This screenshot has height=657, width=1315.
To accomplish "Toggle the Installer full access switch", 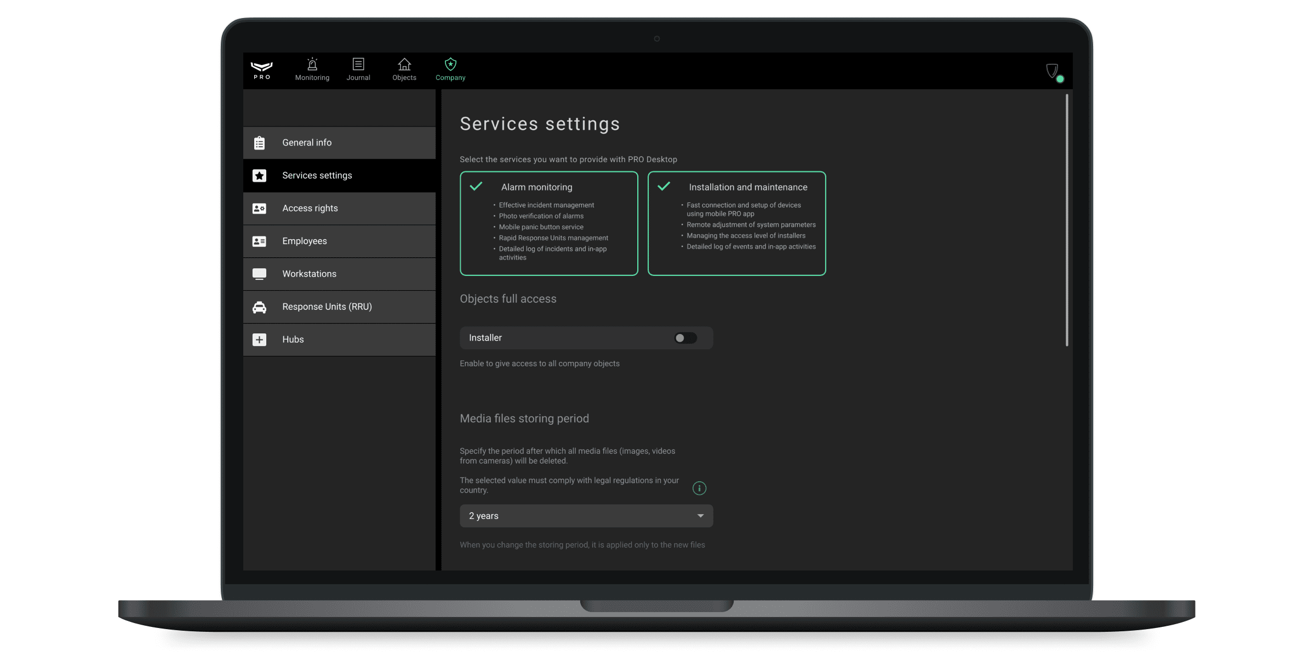I will click(685, 338).
